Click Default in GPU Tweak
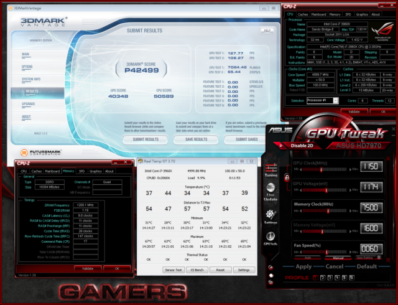The width and height of the screenshot is (398, 305). (x=367, y=266)
